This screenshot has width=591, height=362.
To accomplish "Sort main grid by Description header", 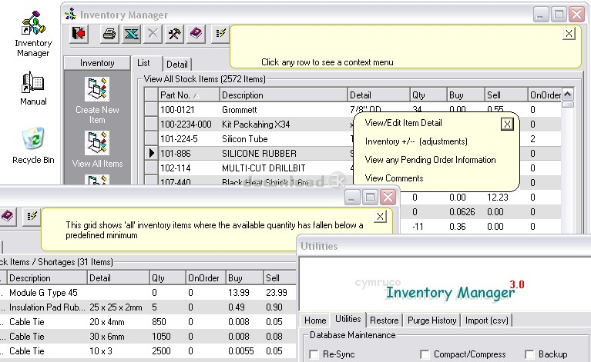I will coord(283,95).
